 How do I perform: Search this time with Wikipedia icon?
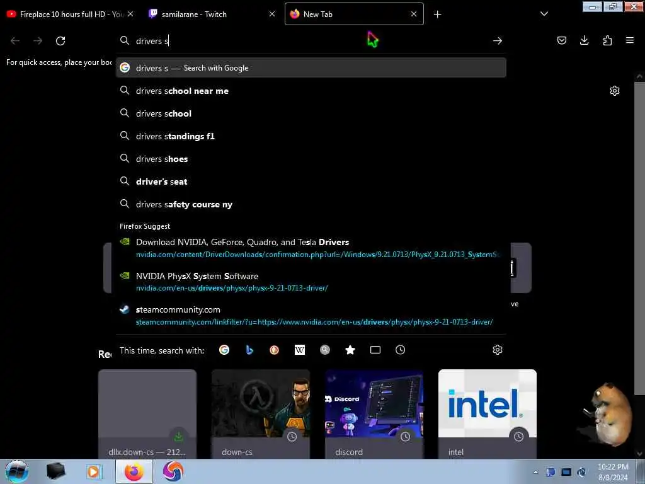coord(300,350)
